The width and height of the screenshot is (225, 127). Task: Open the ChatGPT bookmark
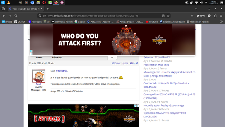(20, 22)
